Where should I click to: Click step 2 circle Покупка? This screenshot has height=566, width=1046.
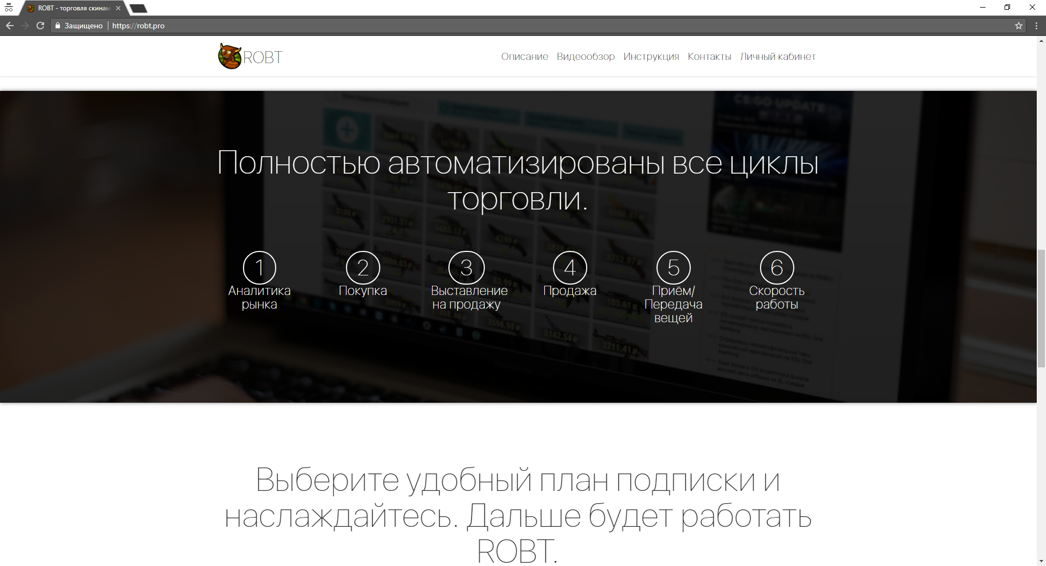(x=363, y=267)
